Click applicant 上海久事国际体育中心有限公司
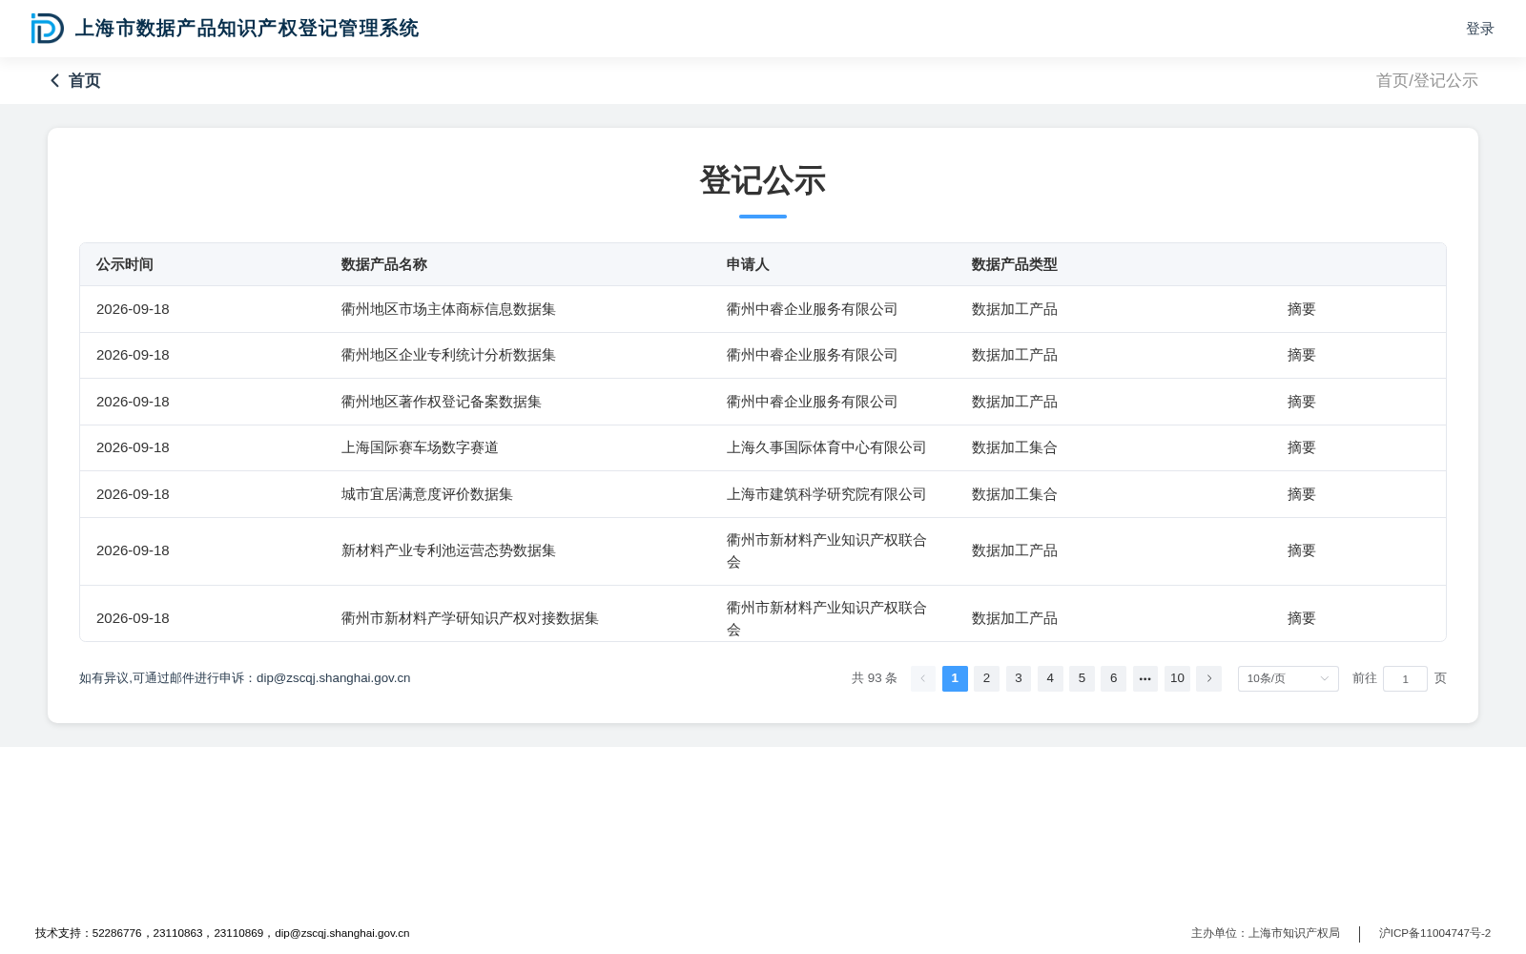 pyautogui.click(x=827, y=447)
